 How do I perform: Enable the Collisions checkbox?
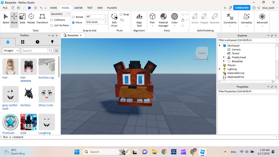coord(51,20)
